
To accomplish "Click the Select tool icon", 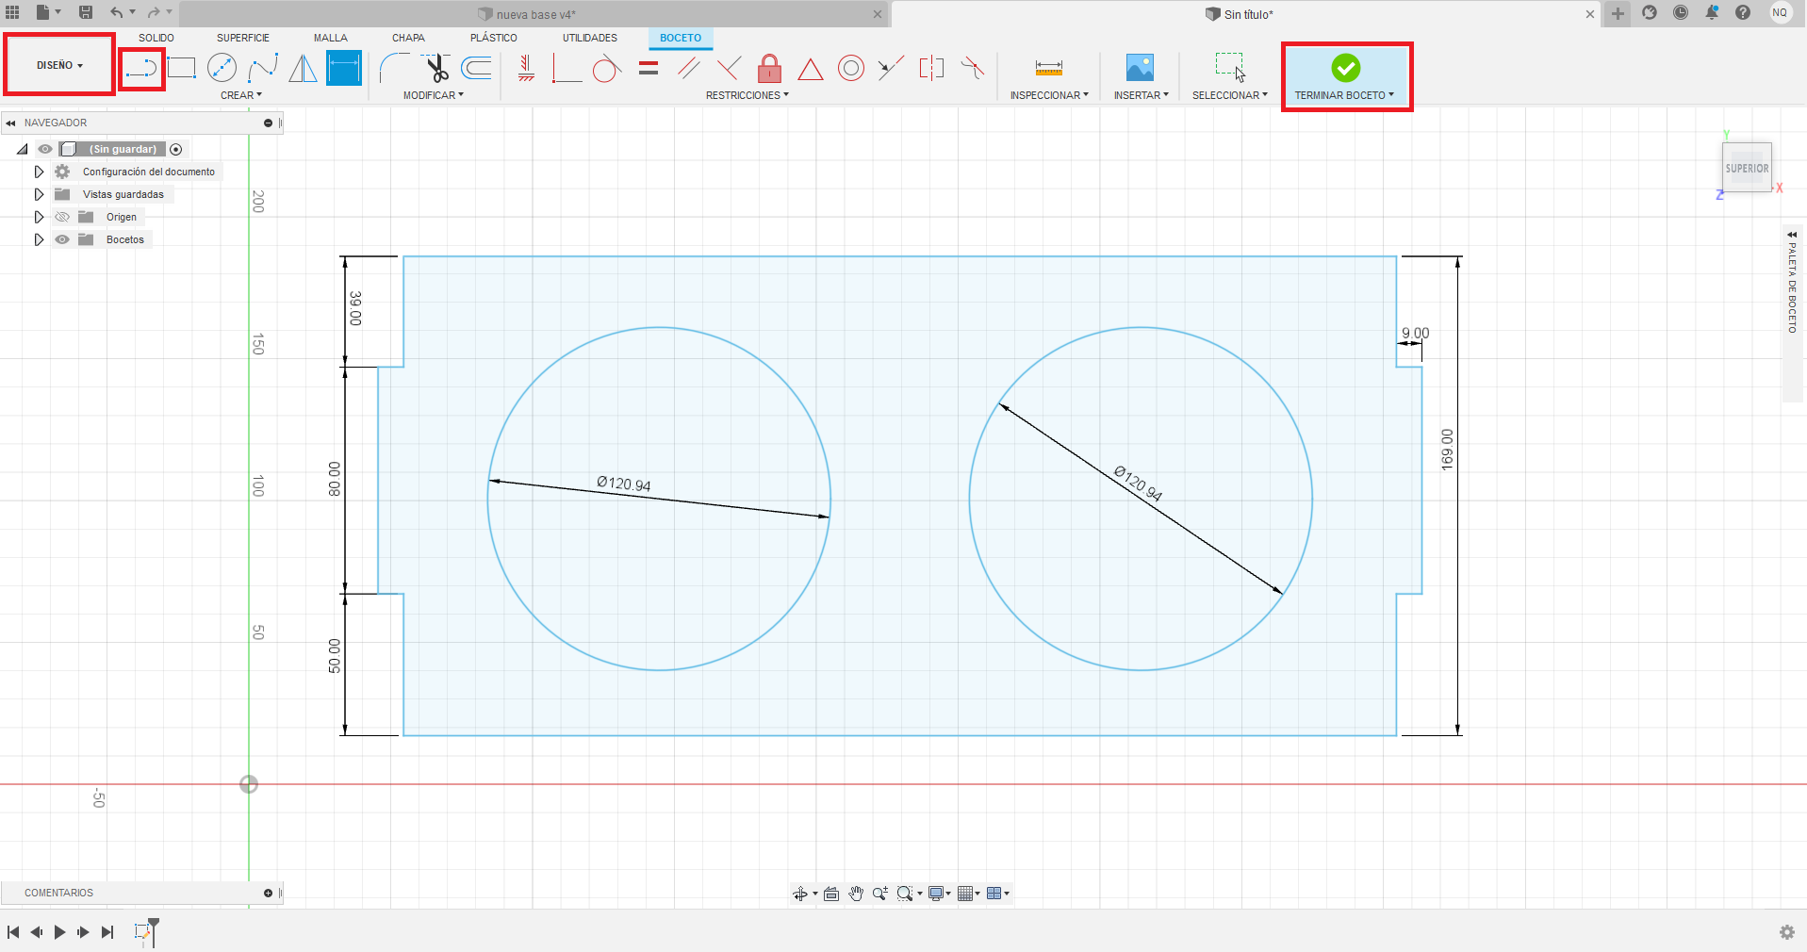I will (1230, 68).
